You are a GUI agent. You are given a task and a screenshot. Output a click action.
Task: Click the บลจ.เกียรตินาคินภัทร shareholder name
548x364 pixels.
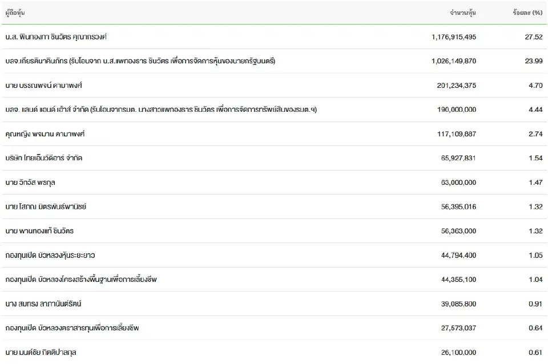click(140, 61)
